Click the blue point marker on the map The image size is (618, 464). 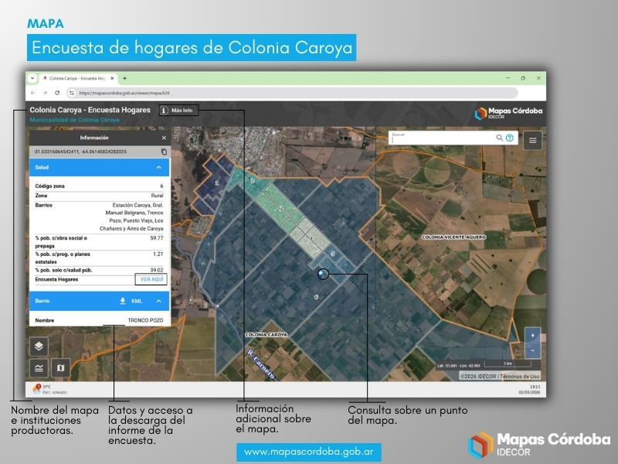(x=323, y=274)
